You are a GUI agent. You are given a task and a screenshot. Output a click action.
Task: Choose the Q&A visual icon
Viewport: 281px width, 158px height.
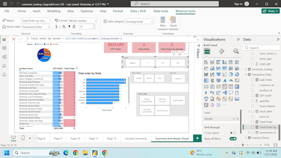click(x=231, y=93)
